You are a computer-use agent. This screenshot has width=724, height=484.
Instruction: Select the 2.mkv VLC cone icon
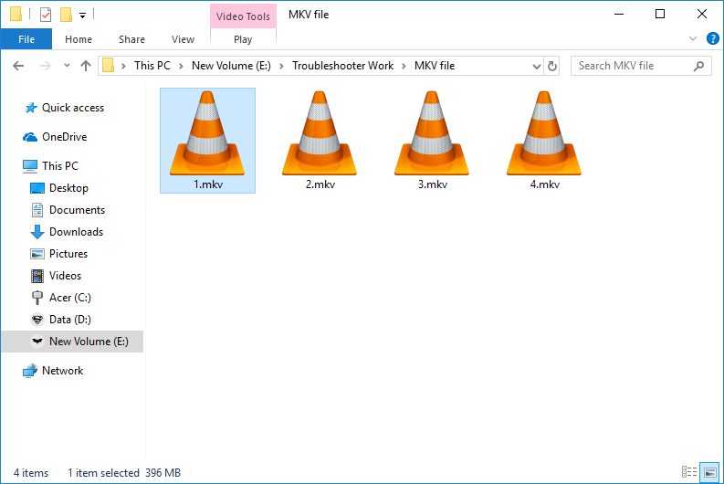[x=320, y=133]
